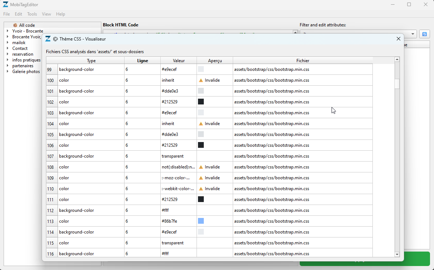The width and height of the screenshot is (434, 270).
Task: Click the warning icon in row 109
Action: click(201, 178)
